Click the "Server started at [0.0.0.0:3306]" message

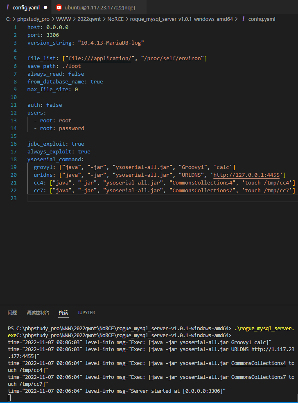[177, 391]
